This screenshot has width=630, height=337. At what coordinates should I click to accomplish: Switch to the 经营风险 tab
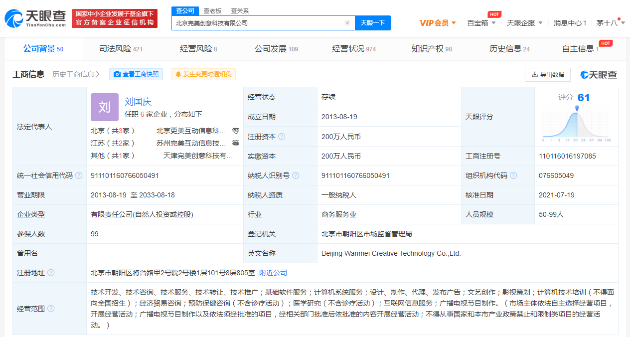pos(198,49)
